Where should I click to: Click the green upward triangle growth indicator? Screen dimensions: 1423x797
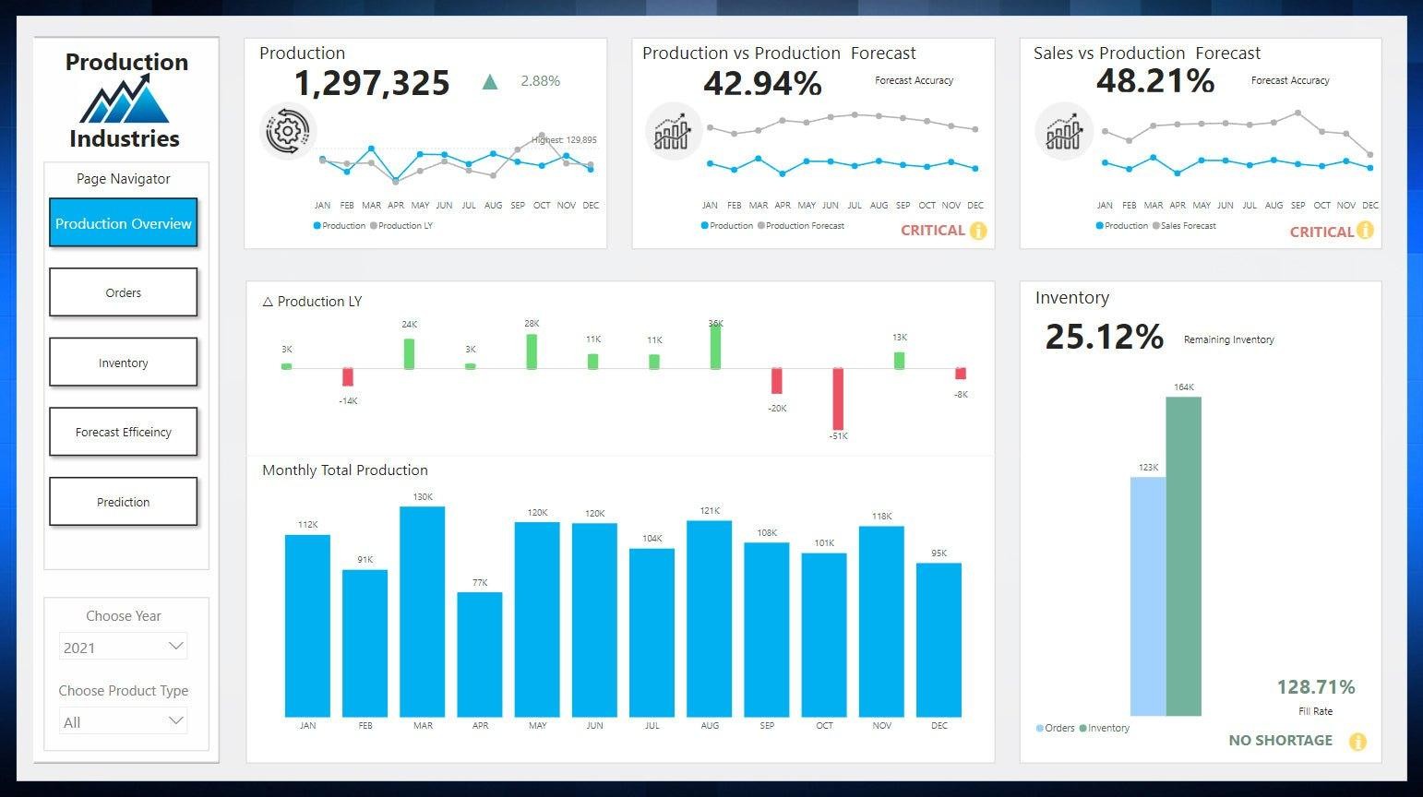[x=490, y=82]
